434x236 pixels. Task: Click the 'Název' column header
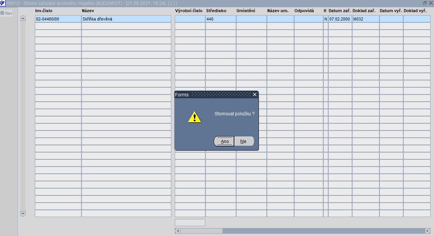pyautogui.click(x=88, y=11)
